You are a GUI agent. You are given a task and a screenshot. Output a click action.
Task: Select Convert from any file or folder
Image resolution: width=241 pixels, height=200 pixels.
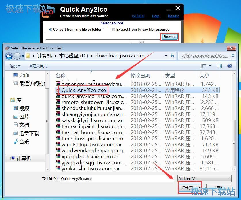[x=75, y=30]
